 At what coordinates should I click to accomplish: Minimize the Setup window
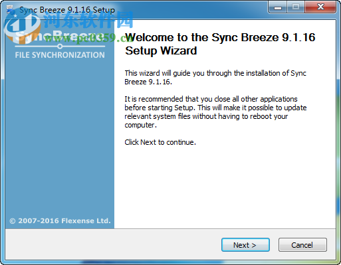(277, 7)
